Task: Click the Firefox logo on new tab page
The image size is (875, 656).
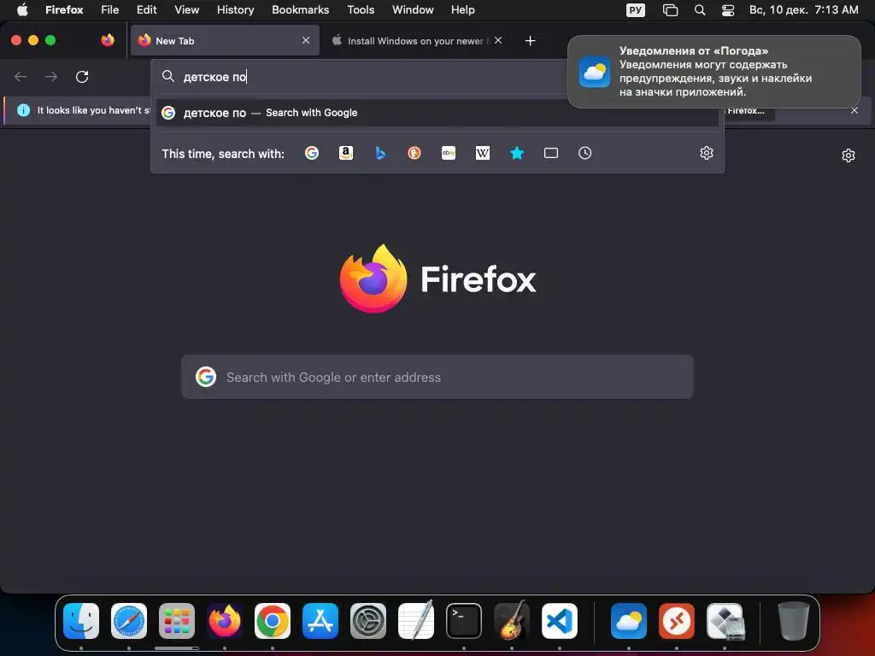Action: [437, 278]
